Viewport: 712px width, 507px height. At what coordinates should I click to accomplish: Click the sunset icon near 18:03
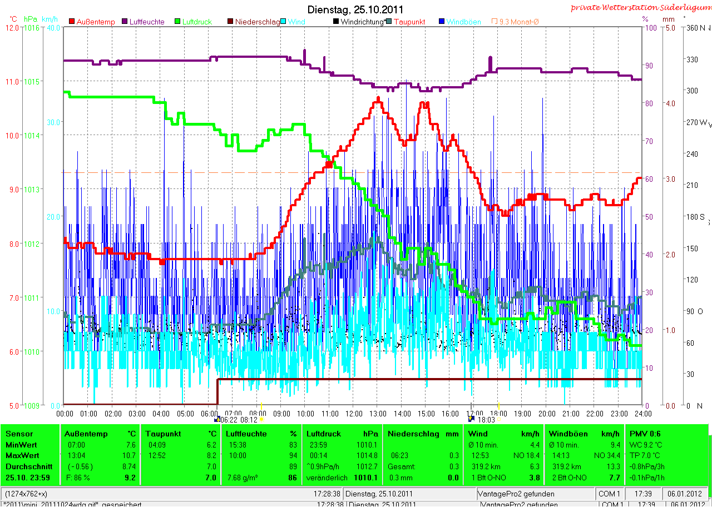tap(472, 420)
